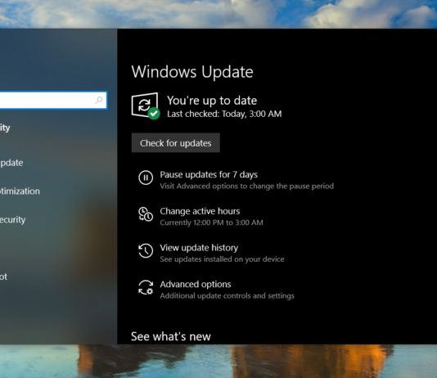Image resolution: width=437 pixels, height=378 pixels.
Task: Open Advanced options
Action: pos(196,285)
